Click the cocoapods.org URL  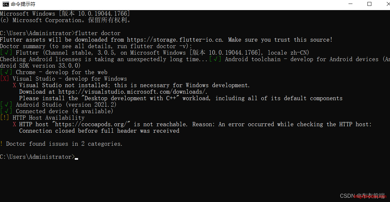pyautogui.click(x=93, y=124)
